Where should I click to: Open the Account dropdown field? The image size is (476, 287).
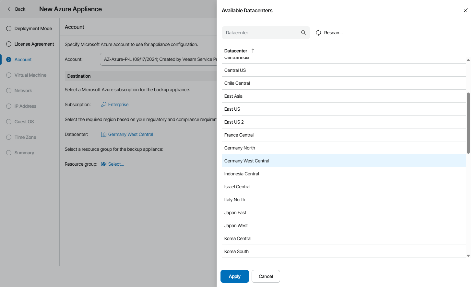(x=159, y=59)
